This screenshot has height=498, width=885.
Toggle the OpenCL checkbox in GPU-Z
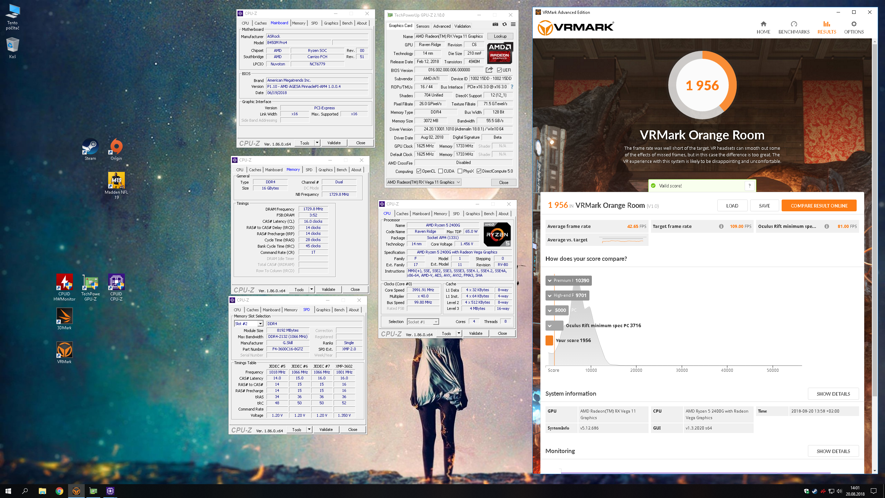419,171
